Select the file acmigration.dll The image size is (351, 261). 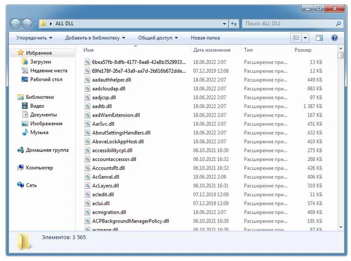point(109,212)
